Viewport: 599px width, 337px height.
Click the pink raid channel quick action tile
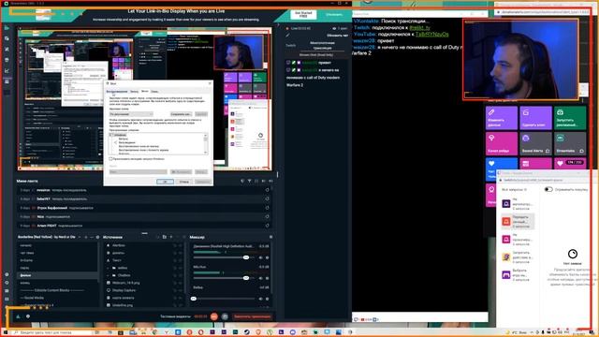click(x=502, y=143)
